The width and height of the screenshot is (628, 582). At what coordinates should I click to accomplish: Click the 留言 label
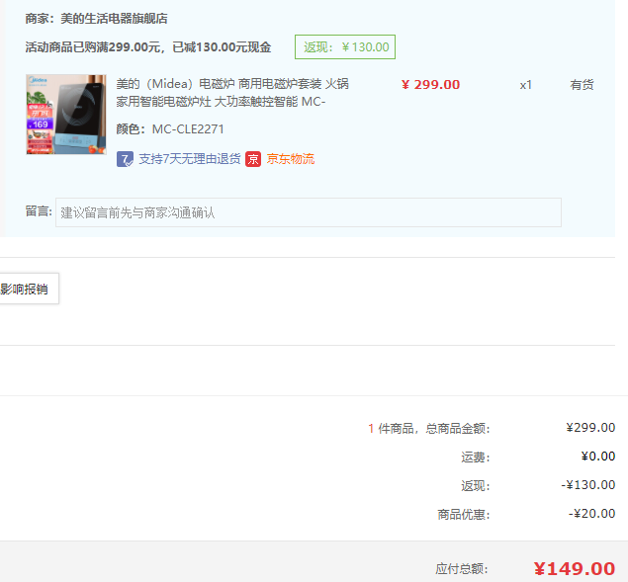click(39, 210)
